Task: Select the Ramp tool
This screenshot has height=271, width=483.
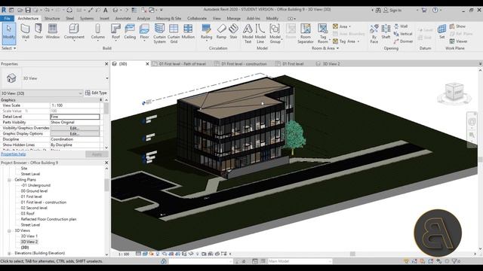Action: tap(221, 32)
